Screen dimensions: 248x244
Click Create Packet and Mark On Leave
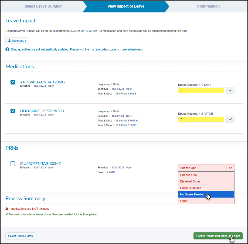[218, 236]
